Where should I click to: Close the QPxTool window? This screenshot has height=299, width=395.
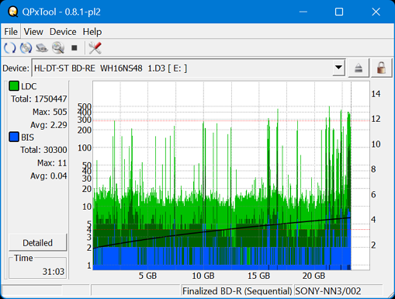click(x=376, y=12)
